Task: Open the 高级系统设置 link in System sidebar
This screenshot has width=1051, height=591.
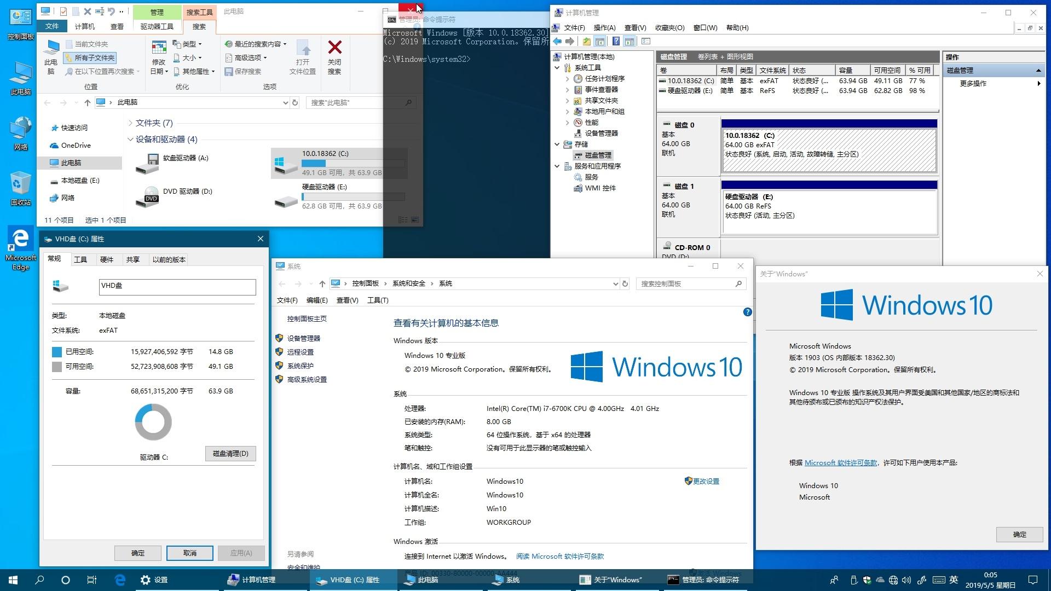Action: (x=307, y=379)
